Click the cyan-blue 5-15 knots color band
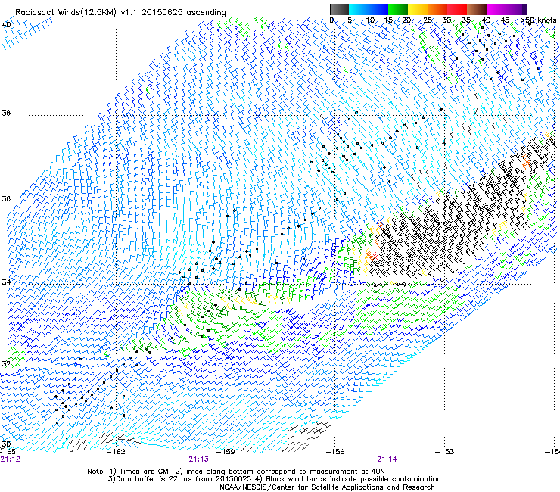 [x=369, y=9]
